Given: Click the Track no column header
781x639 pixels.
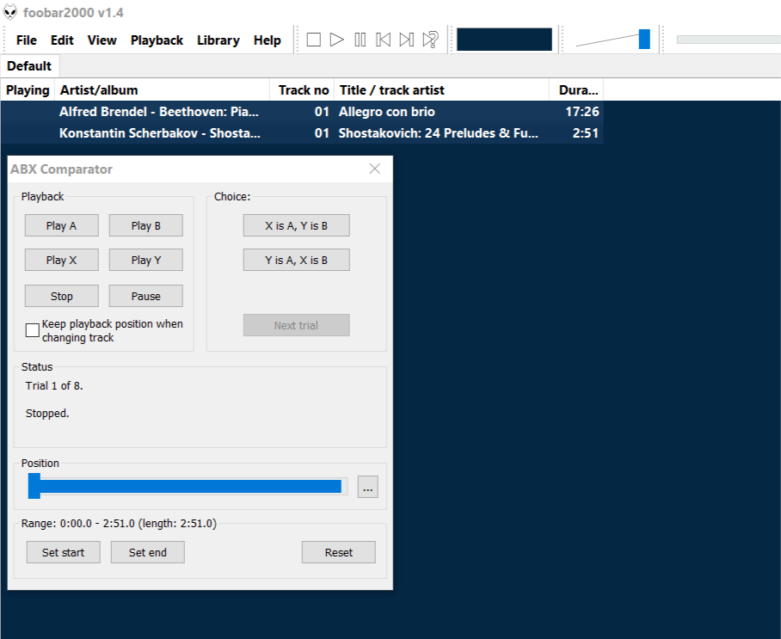Looking at the screenshot, I should [302, 90].
